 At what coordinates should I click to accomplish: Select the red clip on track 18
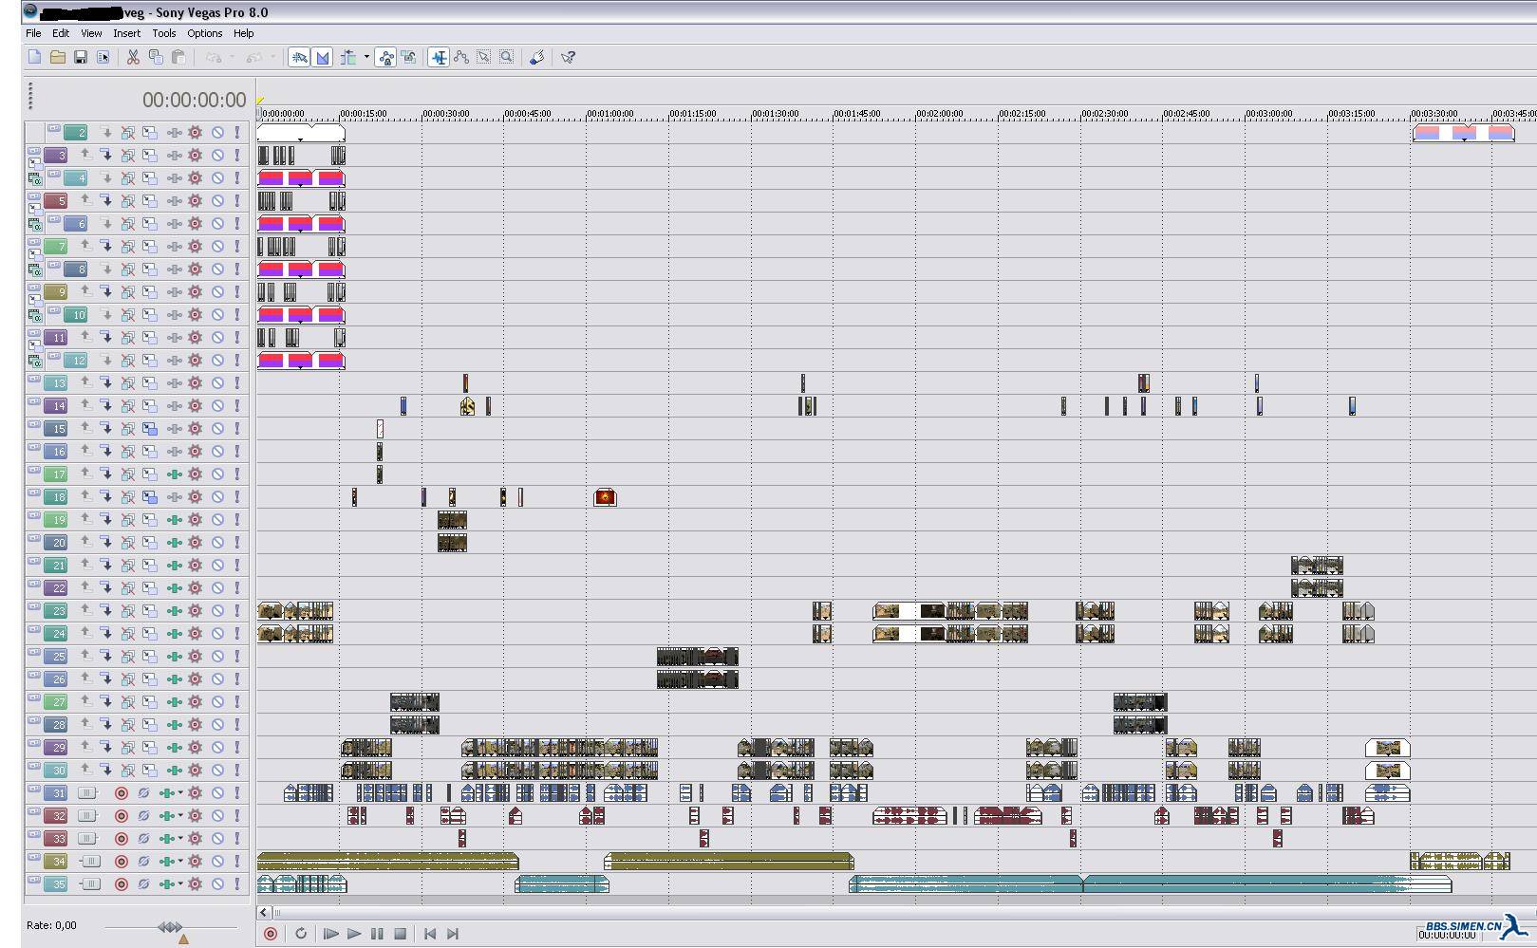(x=605, y=496)
